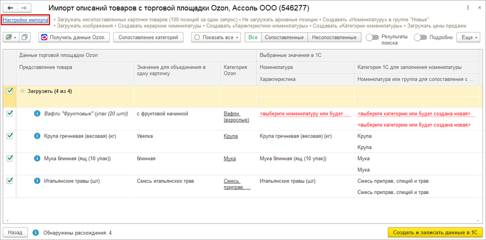Uncheck the Итальянские травы row checkbox
This screenshot has height=240, width=486.
click(9, 181)
